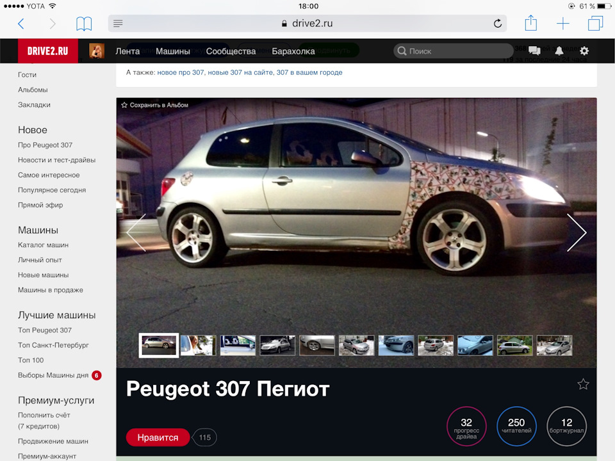Open Про Peugeot 307 link
The image size is (615, 461).
click(45, 145)
